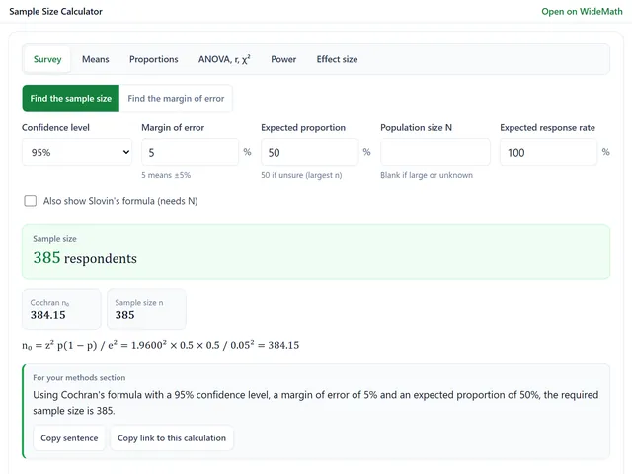Click the Expected response rate label
Screen dimensions: 632x474
point(547,127)
